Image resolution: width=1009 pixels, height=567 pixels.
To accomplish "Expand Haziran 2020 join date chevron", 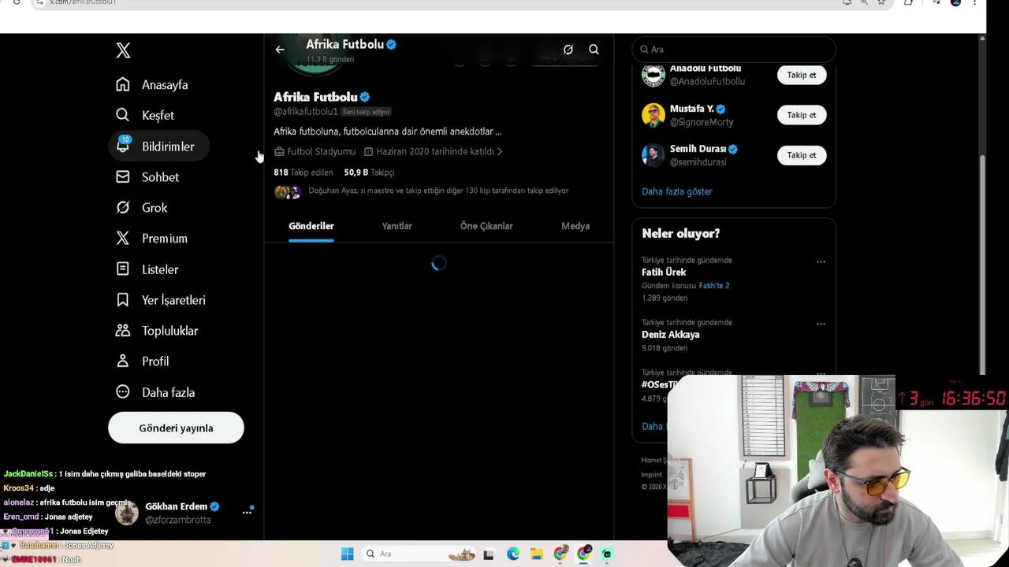I will 500,151.
